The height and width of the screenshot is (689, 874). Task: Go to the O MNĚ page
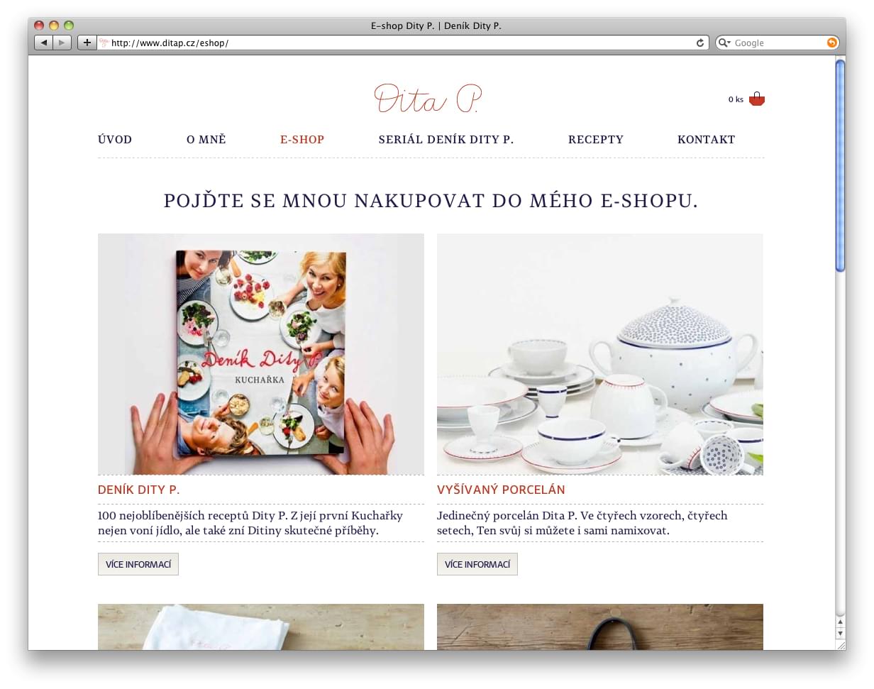(206, 140)
